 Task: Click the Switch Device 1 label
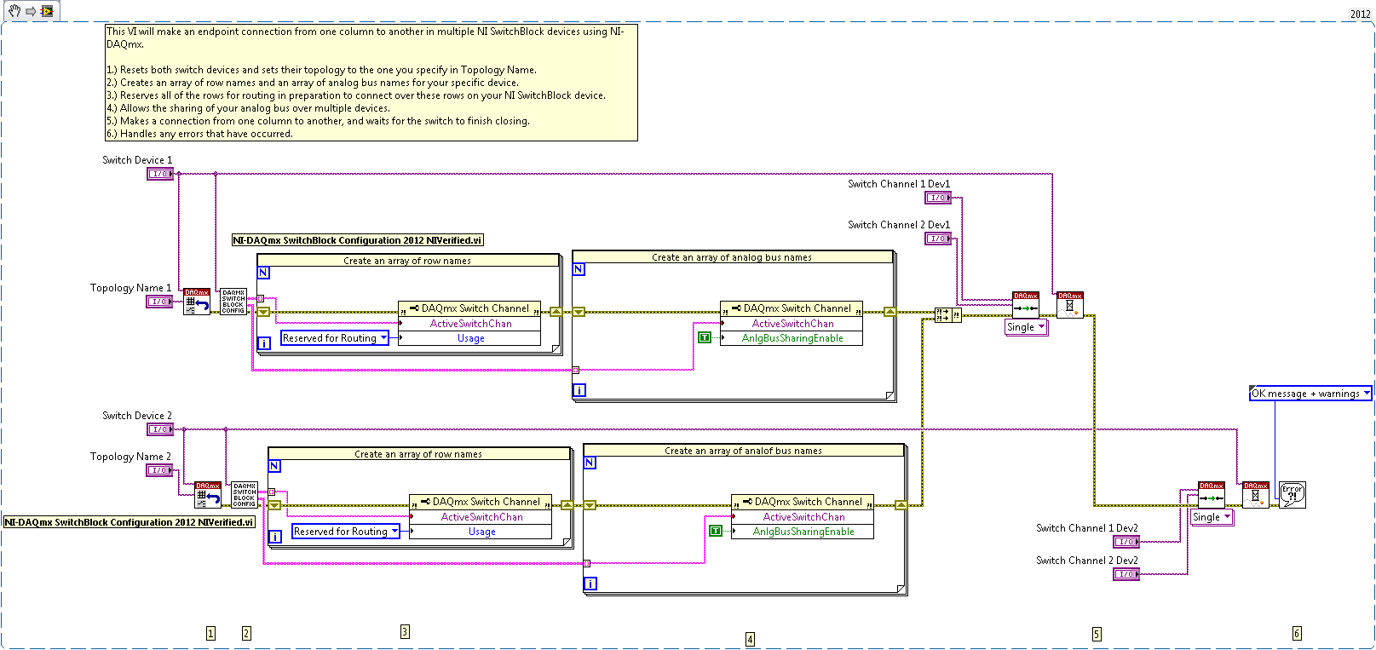(137, 160)
